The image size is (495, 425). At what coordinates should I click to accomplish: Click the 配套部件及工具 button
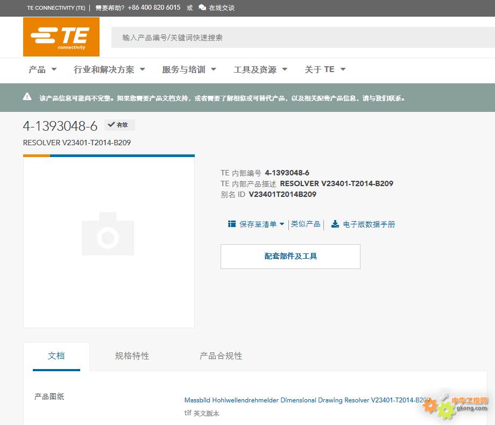click(x=291, y=257)
